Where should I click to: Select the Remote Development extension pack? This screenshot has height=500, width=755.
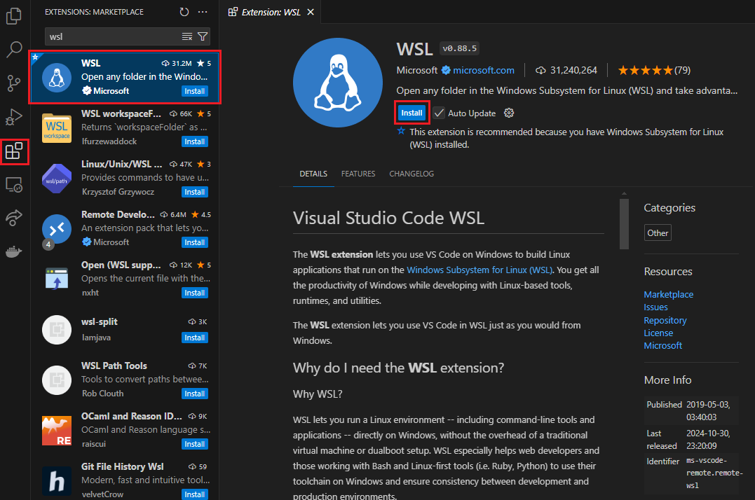(x=125, y=228)
